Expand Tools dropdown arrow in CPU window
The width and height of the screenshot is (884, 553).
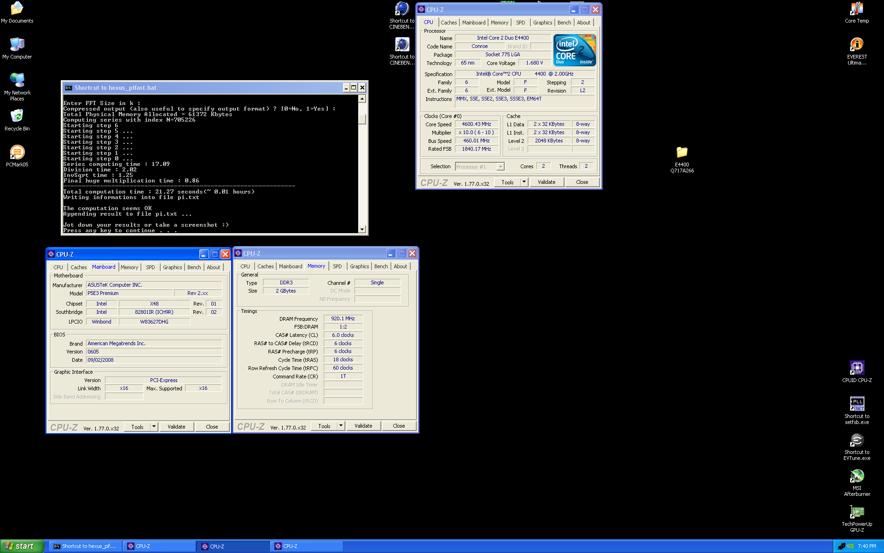point(524,182)
